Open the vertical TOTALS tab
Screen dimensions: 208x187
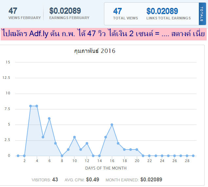coord(202,14)
